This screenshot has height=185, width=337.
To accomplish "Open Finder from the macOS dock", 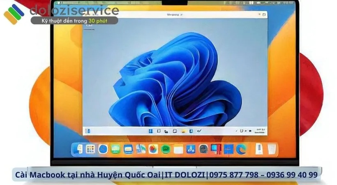I will point(78,149).
